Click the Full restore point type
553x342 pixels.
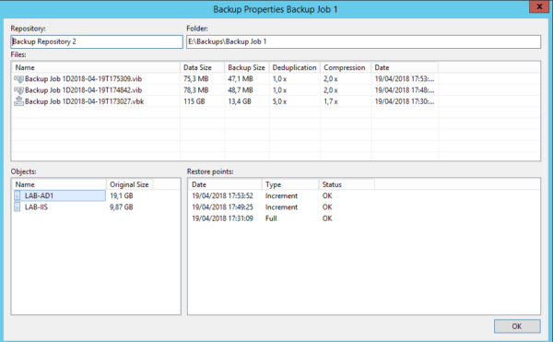click(x=271, y=218)
